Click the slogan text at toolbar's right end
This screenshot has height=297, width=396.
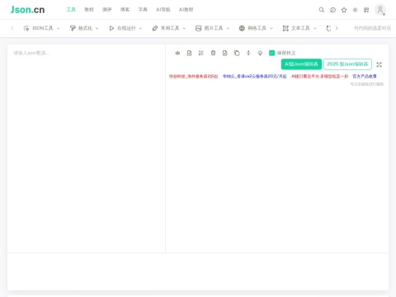[x=372, y=28]
